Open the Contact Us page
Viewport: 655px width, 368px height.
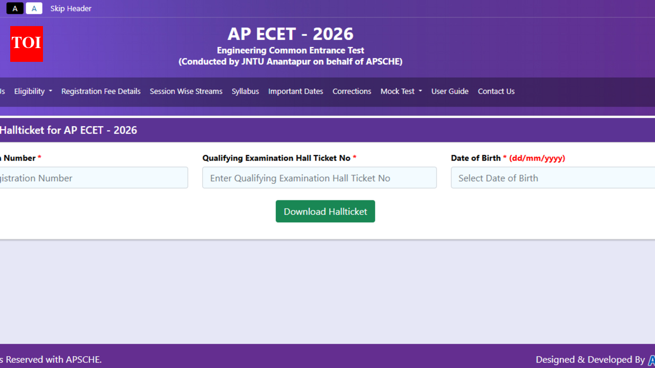point(496,91)
